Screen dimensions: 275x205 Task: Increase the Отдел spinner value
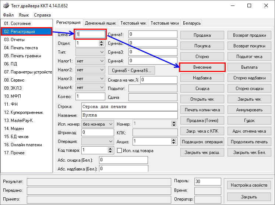point(101,42)
